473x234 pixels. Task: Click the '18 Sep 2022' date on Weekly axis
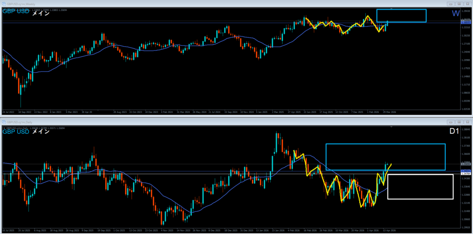25,112
